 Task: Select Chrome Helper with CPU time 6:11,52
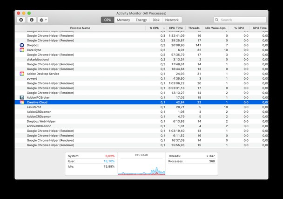point(141,136)
